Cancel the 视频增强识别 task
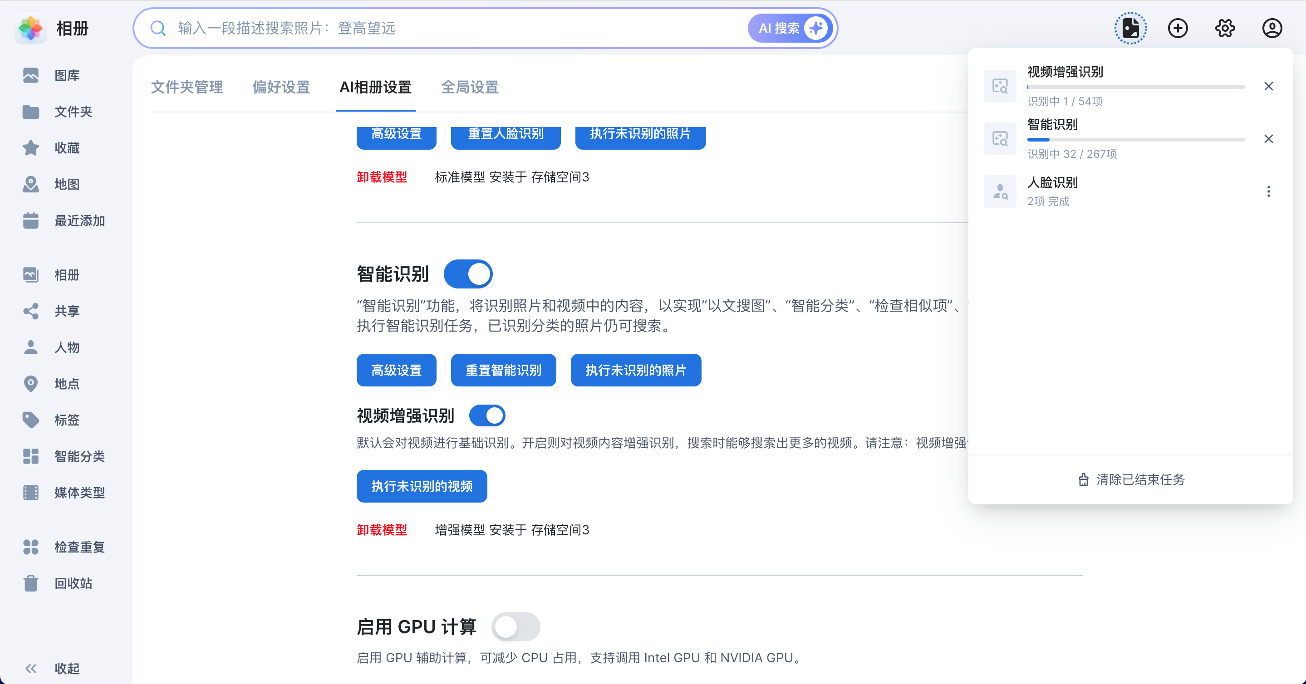This screenshot has width=1306, height=684. pyautogui.click(x=1268, y=87)
